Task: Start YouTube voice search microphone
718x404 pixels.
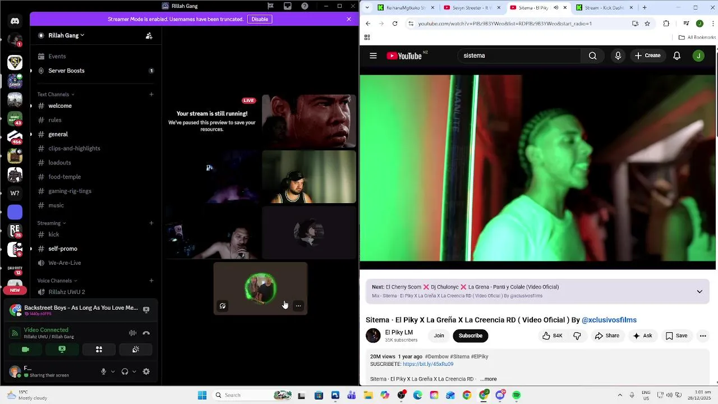Action: (x=618, y=56)
